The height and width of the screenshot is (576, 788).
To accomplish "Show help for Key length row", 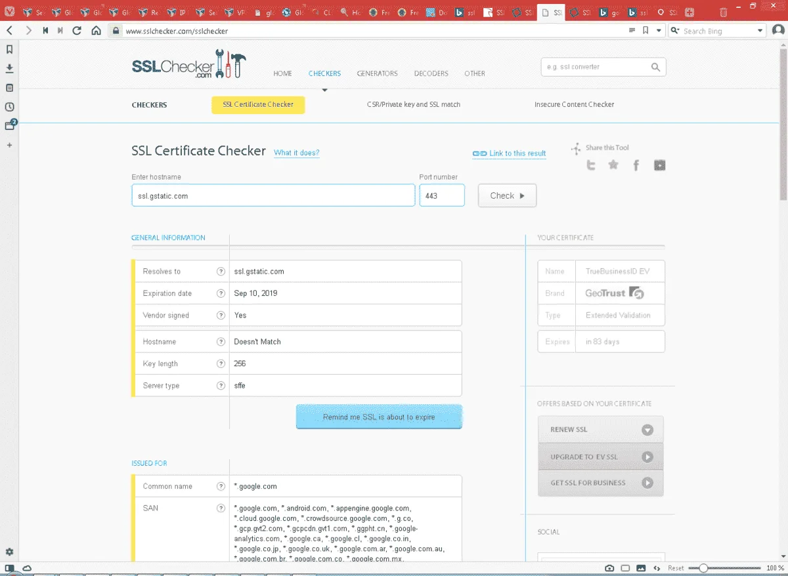I will click(x=221, y=363).
